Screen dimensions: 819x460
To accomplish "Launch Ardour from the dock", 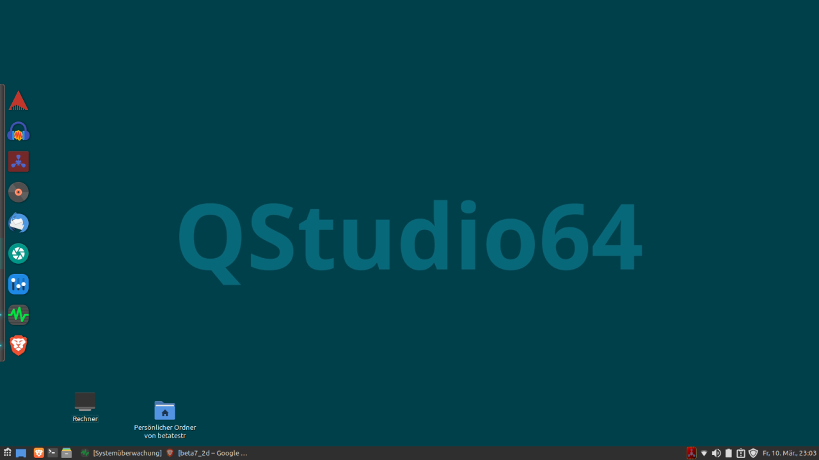I will click(x=18, y=101).
